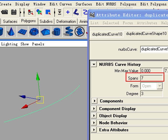Switch to the Deformation shelf tab
The width and height of the screenshot is (168, 140).
(66, 21)
